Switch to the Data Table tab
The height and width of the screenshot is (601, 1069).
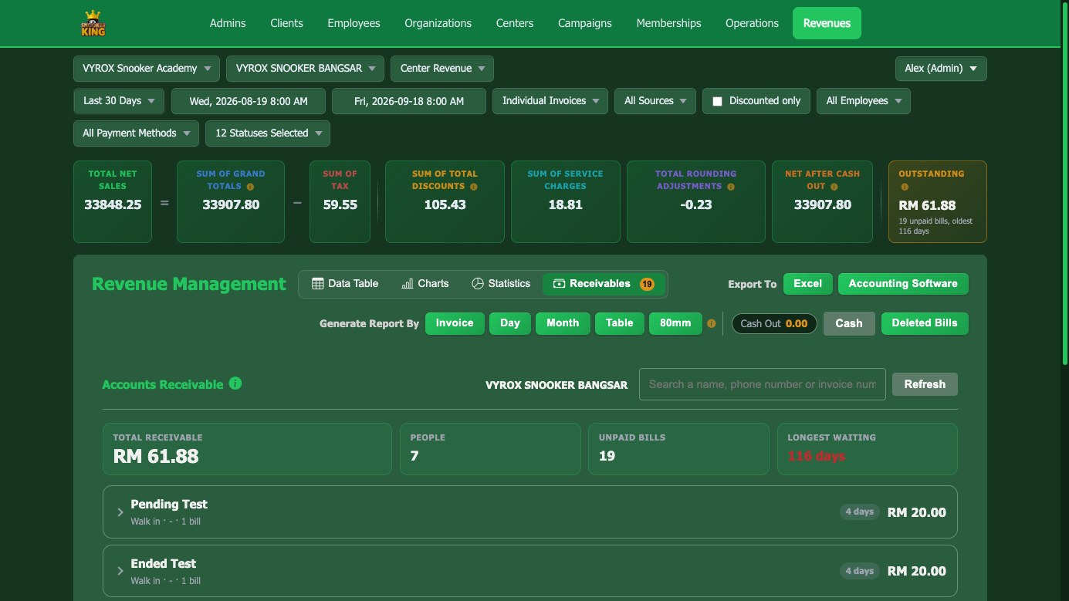click(x=345, y=284)
